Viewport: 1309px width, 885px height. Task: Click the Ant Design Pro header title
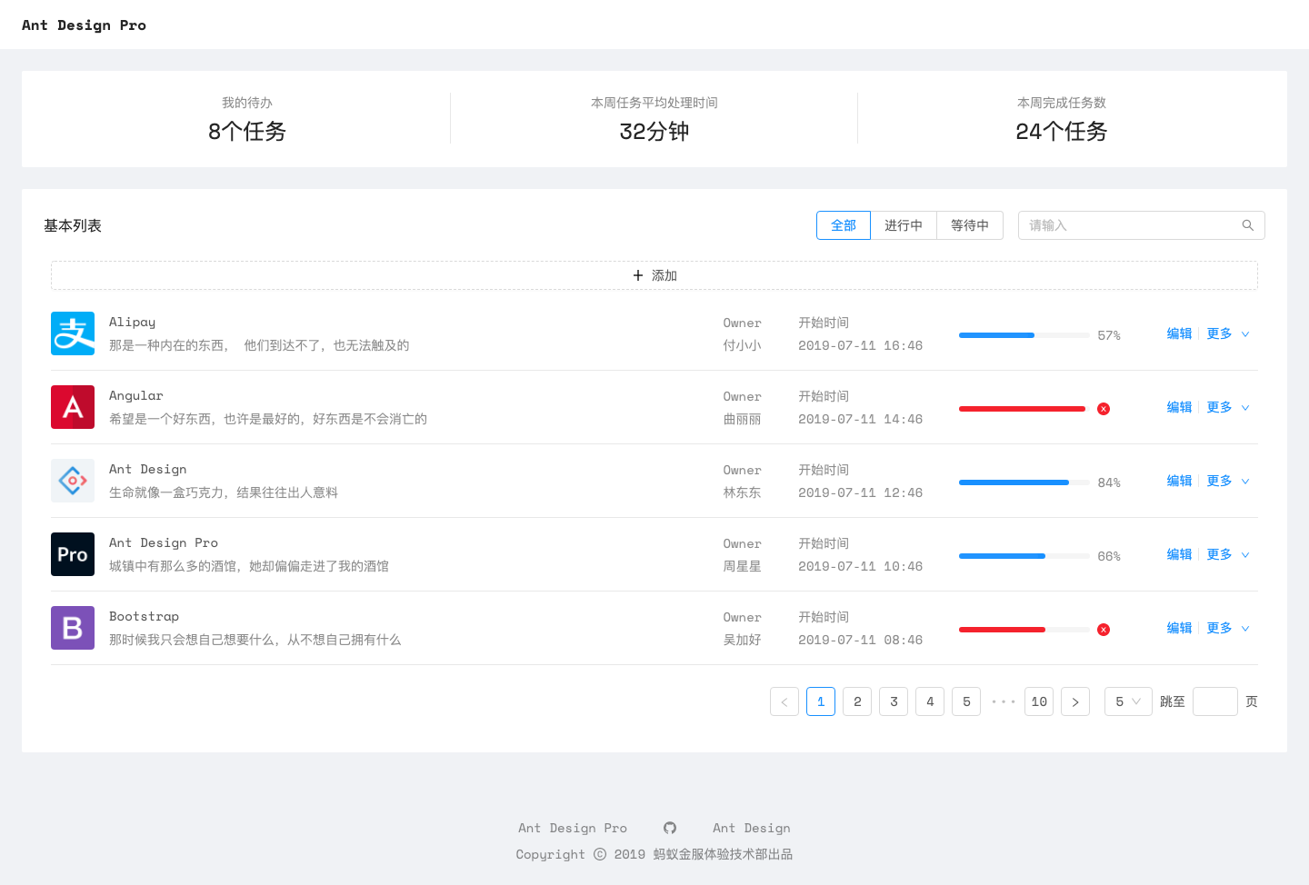pos(84,25)
